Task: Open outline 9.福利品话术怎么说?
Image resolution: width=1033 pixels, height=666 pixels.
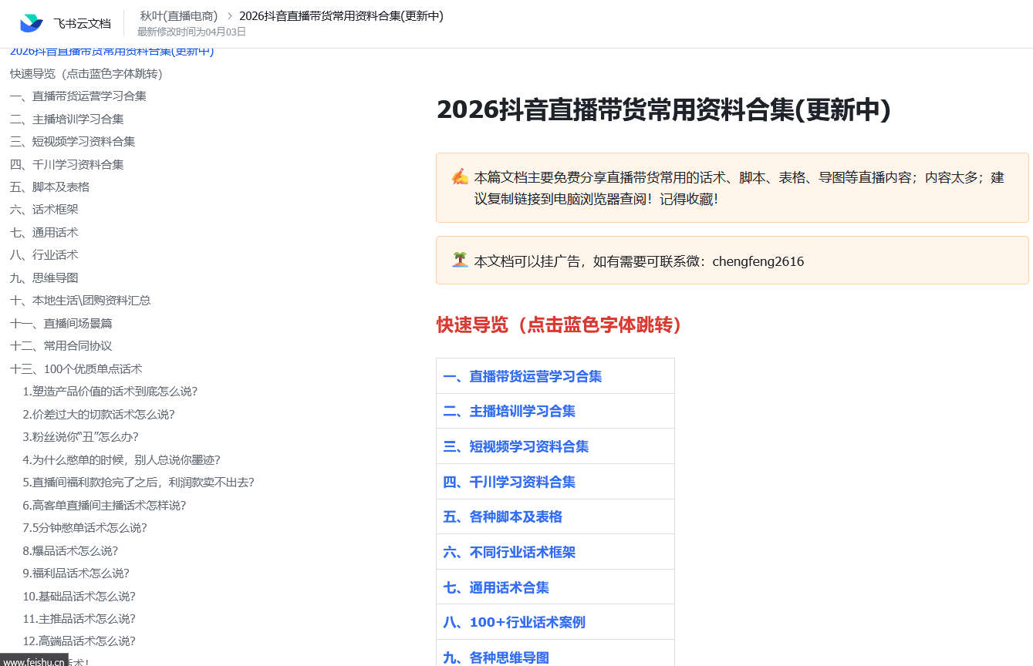Action: click(76, 573)
